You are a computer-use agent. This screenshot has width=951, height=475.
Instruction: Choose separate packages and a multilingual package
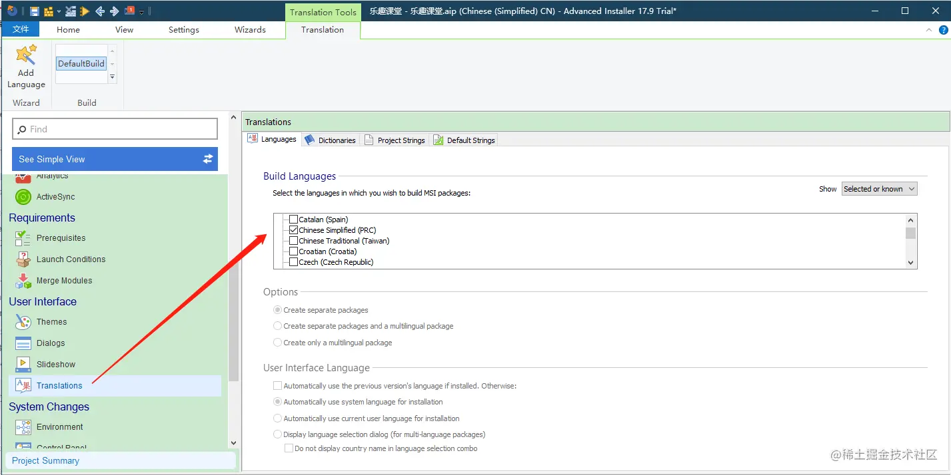(x=277, y=326)
